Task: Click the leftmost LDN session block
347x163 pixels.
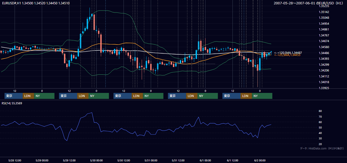Action: tap(28, 96)
